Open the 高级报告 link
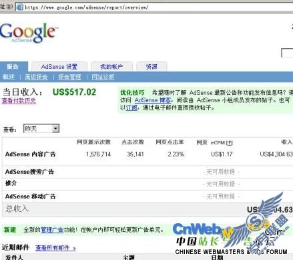The width and height of the screenshot is (293, 260). 36,77
